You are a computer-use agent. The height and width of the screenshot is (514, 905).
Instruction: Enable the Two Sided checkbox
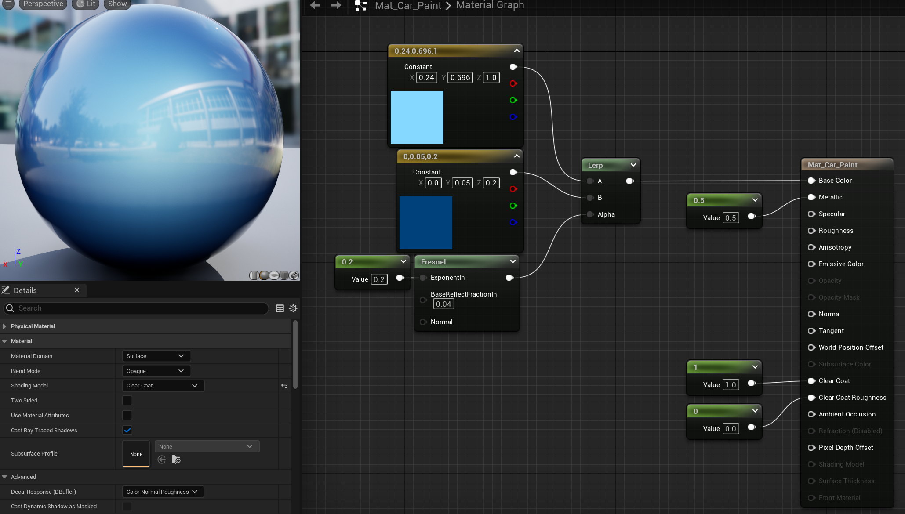tap(127, 400)
